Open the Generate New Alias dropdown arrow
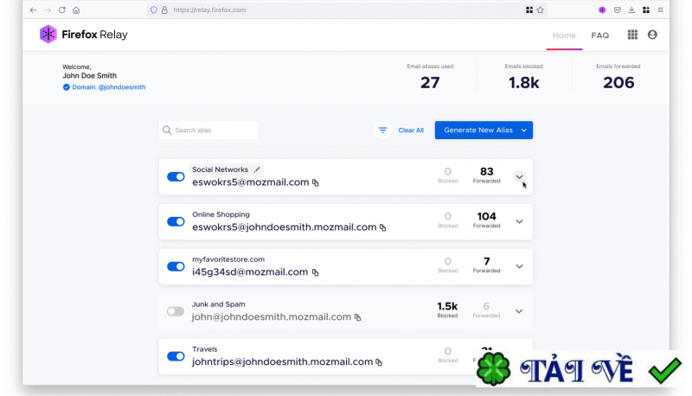Image resolution: width=692 pixels, height=396 pixels. click(x=524, y=130)
